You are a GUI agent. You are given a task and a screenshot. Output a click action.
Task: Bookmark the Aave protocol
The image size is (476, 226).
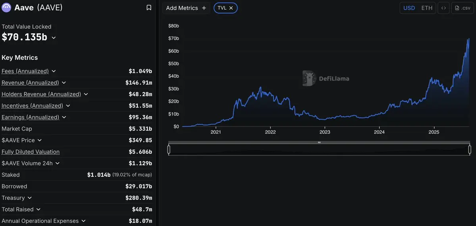click(x=149, y=8)
